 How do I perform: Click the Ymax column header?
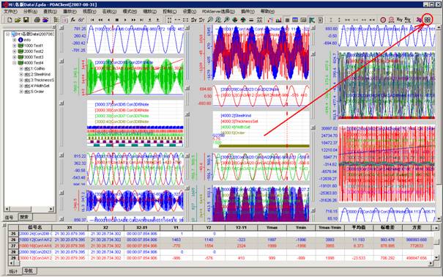272,227
